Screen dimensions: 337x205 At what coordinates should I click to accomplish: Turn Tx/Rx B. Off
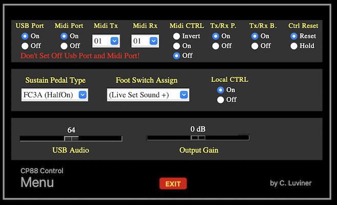[255, 46]
